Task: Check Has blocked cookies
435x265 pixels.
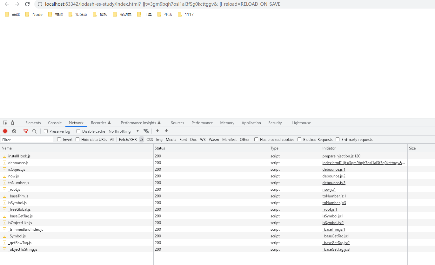Action: click(x=256, y=139)
